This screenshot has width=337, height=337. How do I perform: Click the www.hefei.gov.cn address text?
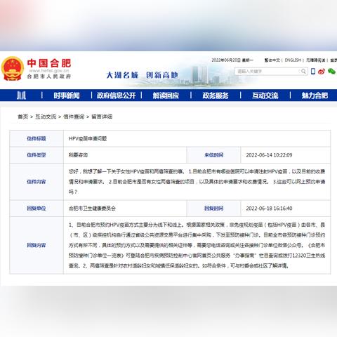click(49, 71)
